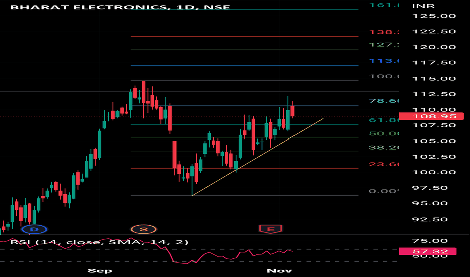
Task: Click the red E earnings marker
Action: pyautogui.click(x=271, y=229)
